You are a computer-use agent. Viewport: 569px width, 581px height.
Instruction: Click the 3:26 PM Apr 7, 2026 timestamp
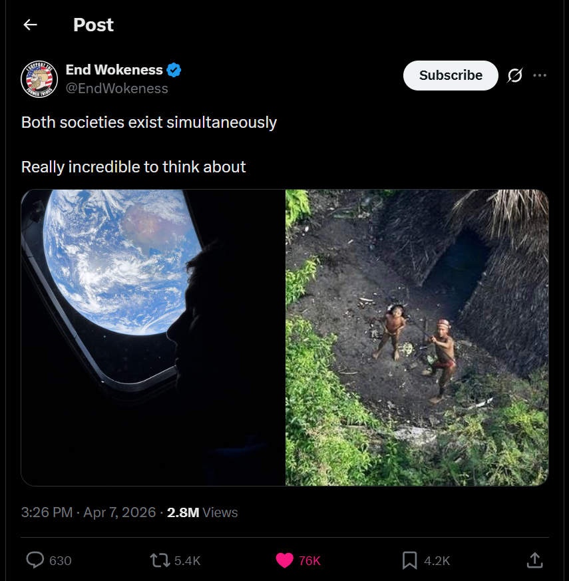89,512
